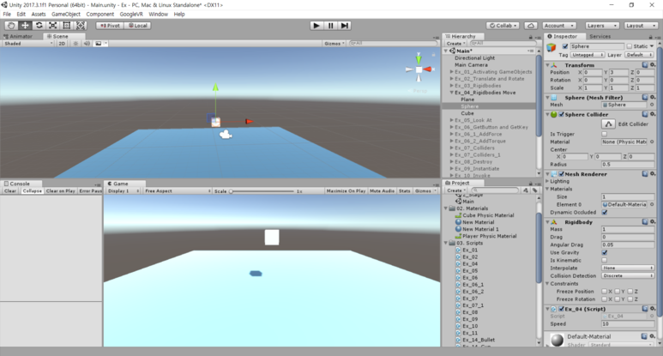
Task: Enable Is Kinematic checkbox
Action: coord(604,261)
